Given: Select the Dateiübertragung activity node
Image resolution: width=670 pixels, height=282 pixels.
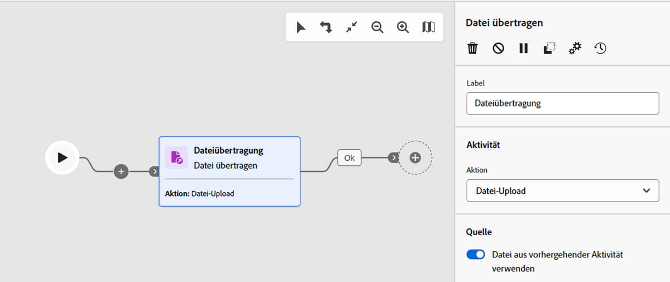Looking at the screenshot, I should click(229, 171).
